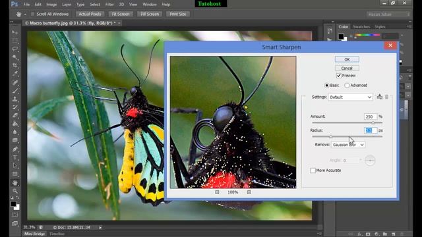Screen dimensions: 422x237
Task: Open the Layer menu
Action: tap(67, 5)
